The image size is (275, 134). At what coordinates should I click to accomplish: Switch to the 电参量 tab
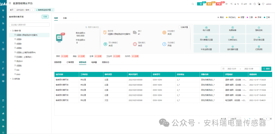(x=94, y=62)
